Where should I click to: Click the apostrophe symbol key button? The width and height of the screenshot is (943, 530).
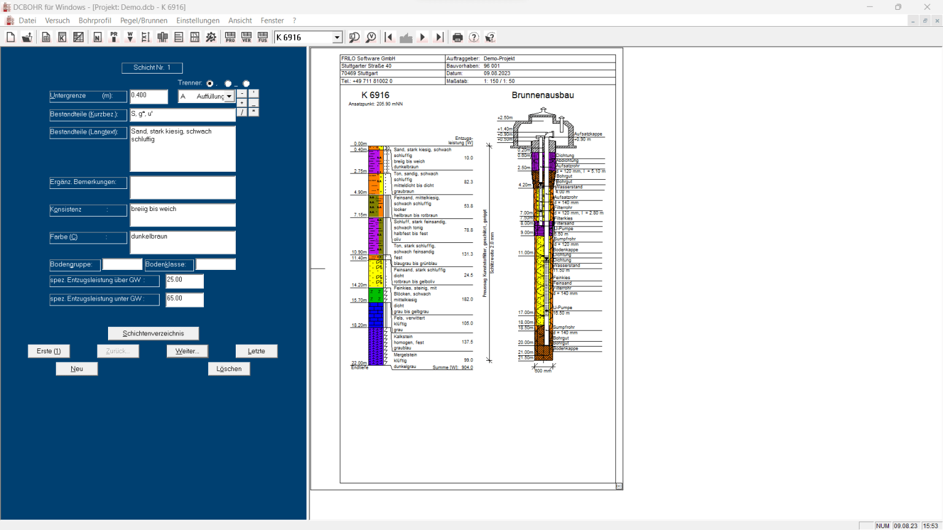coord(254,94)
